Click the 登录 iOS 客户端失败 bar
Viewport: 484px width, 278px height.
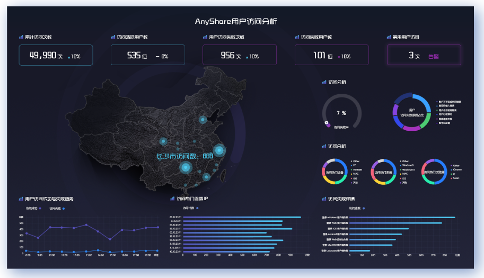[x=379, y=228]
